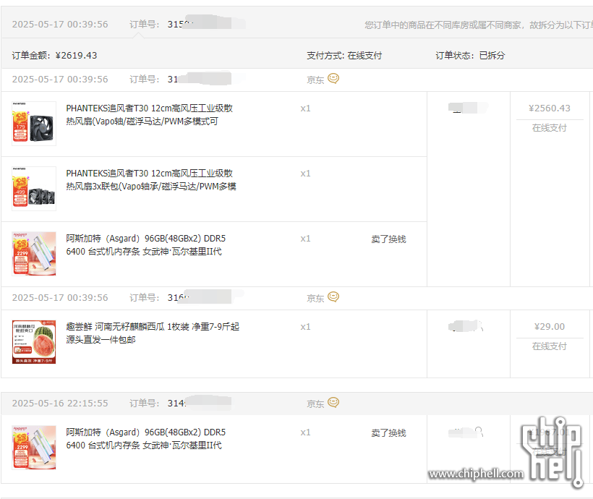Click the split-order notice 您订单中的商品在不同库房
Screen dimensions: 593x499
click(478, 25)
